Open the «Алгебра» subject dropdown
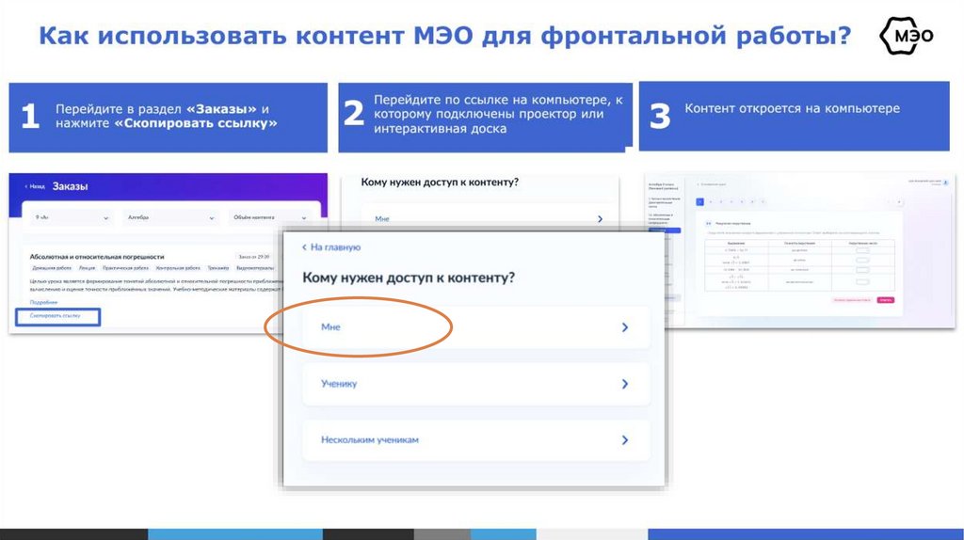Screen dimensions: 964x540 tap(170, 217)
